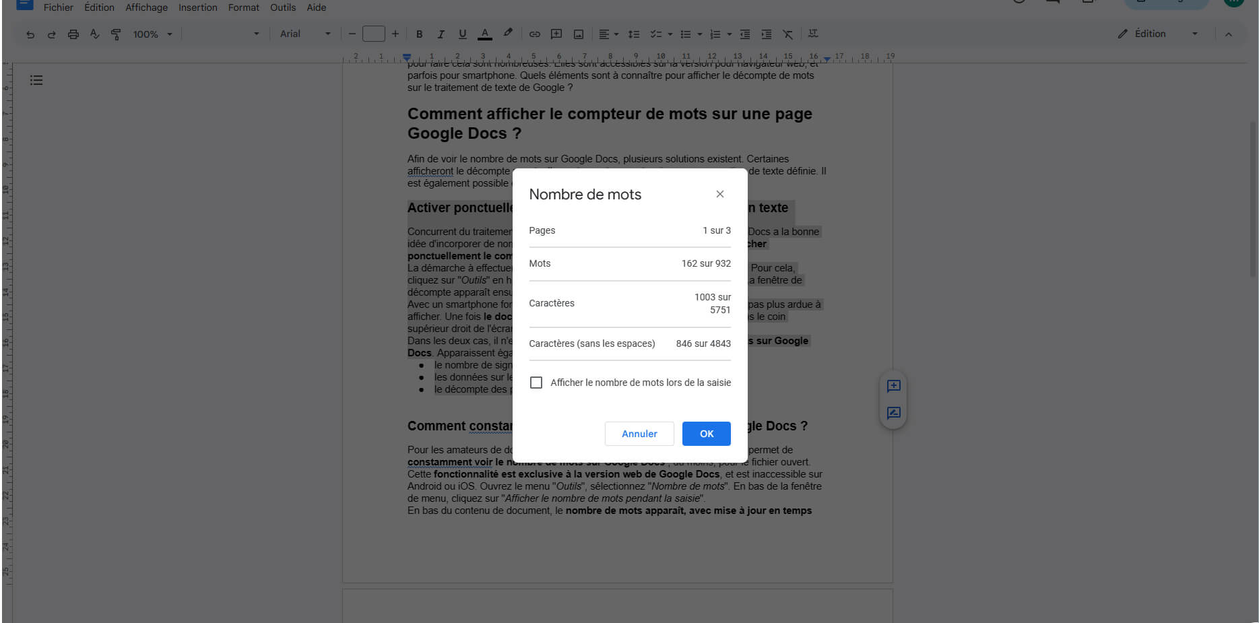Open the 100% zoom dropdown
This screenshot has width=1259, height=623.
(x=152, y=34)
